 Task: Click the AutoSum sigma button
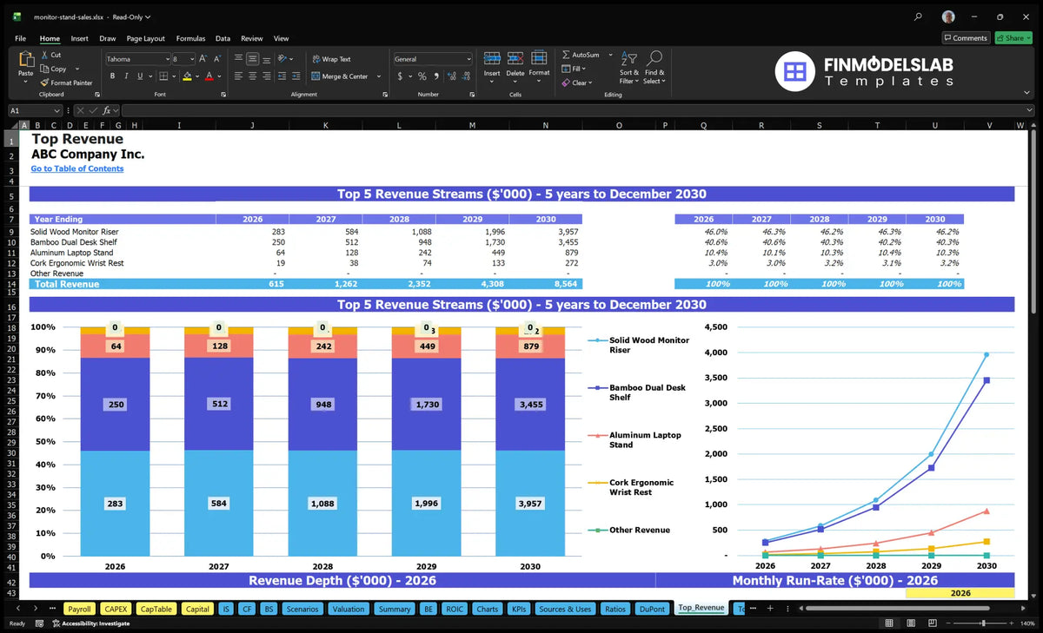pos(581,55)
